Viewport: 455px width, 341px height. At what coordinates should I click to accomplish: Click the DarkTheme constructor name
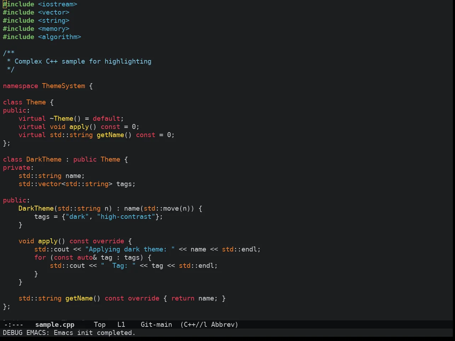[36, 209]
